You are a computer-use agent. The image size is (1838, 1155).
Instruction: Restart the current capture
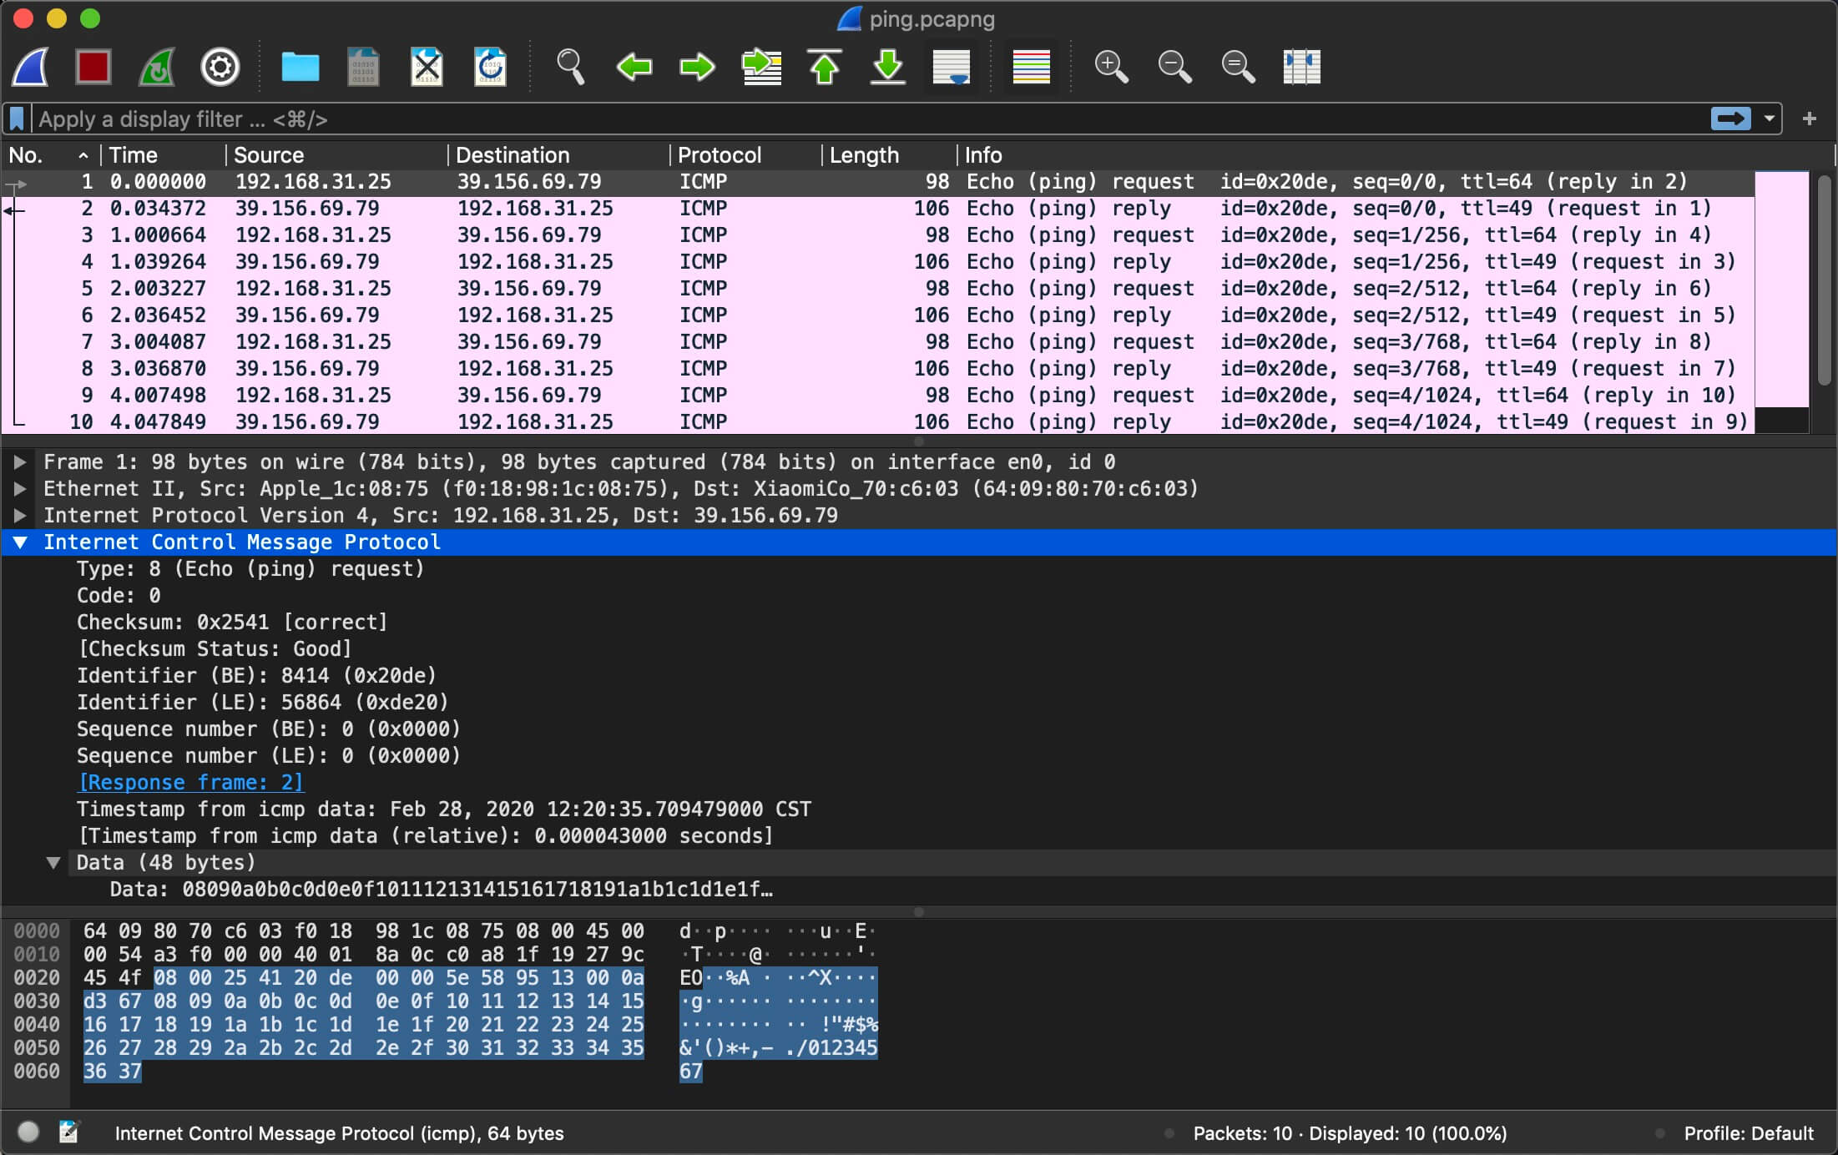157,67
